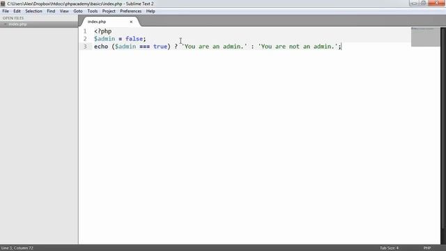The image size is (446, 251).
Task: Open the Selection menu
Action: [33, 11]
